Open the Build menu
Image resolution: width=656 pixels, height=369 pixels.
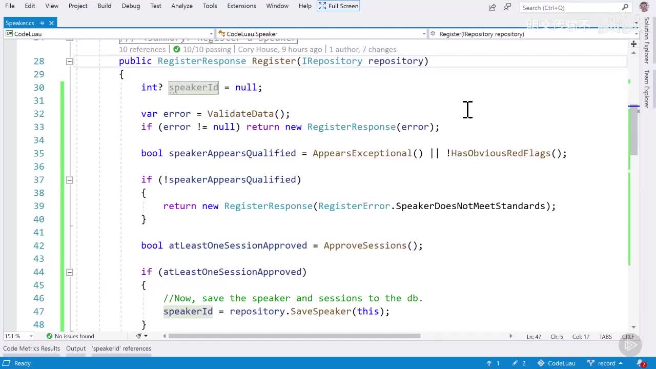pyautogui.click(x=105, y=6)
